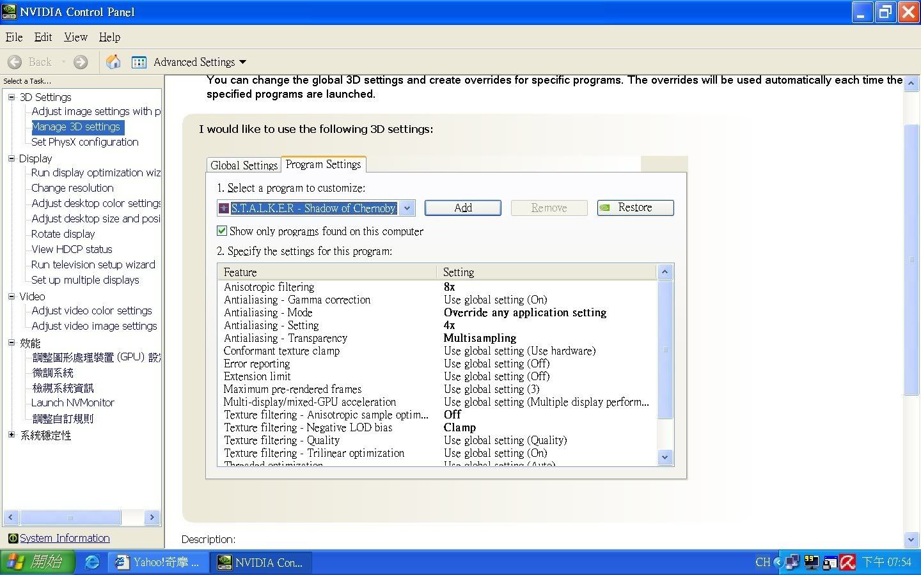The height and width of the screenshot is (575, 921).
Task: Click main page scroll up arrow
Action: coord(911,84)
